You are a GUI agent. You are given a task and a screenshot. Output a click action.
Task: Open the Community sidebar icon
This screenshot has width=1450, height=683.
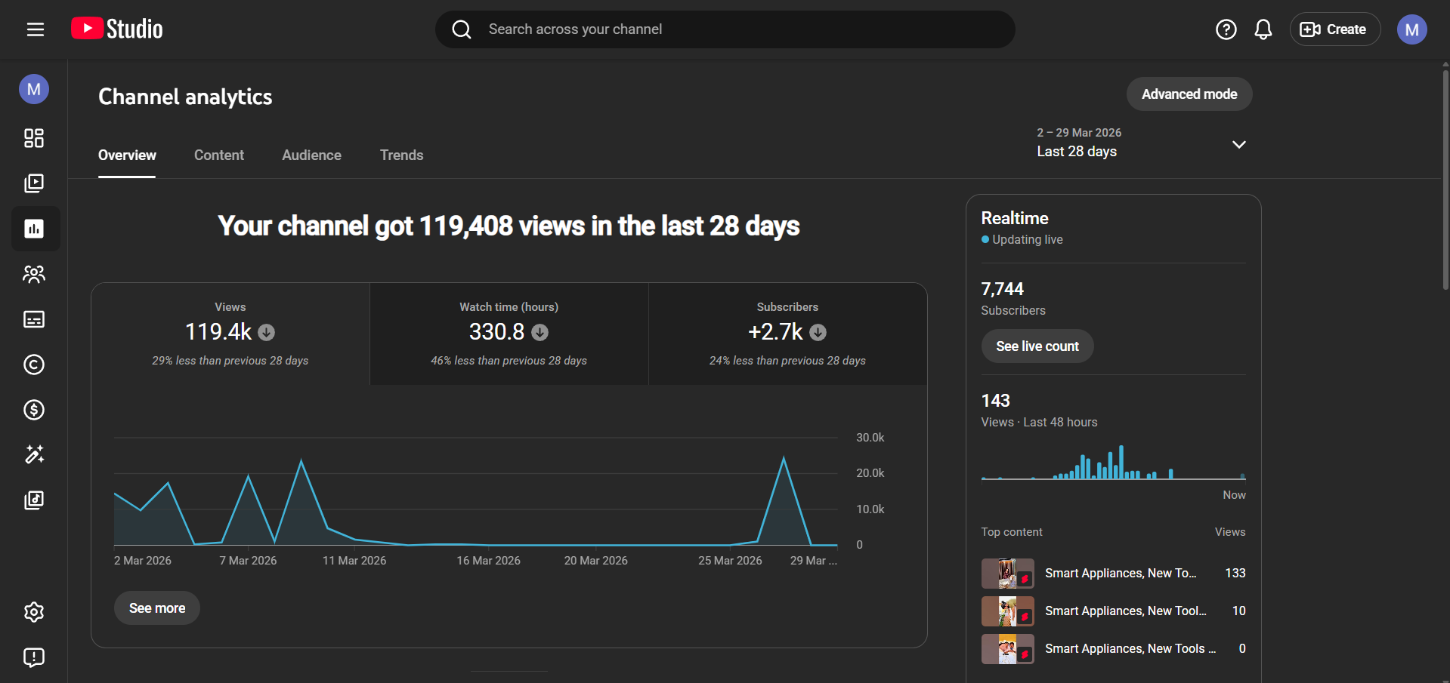click(x=34, y=274)
